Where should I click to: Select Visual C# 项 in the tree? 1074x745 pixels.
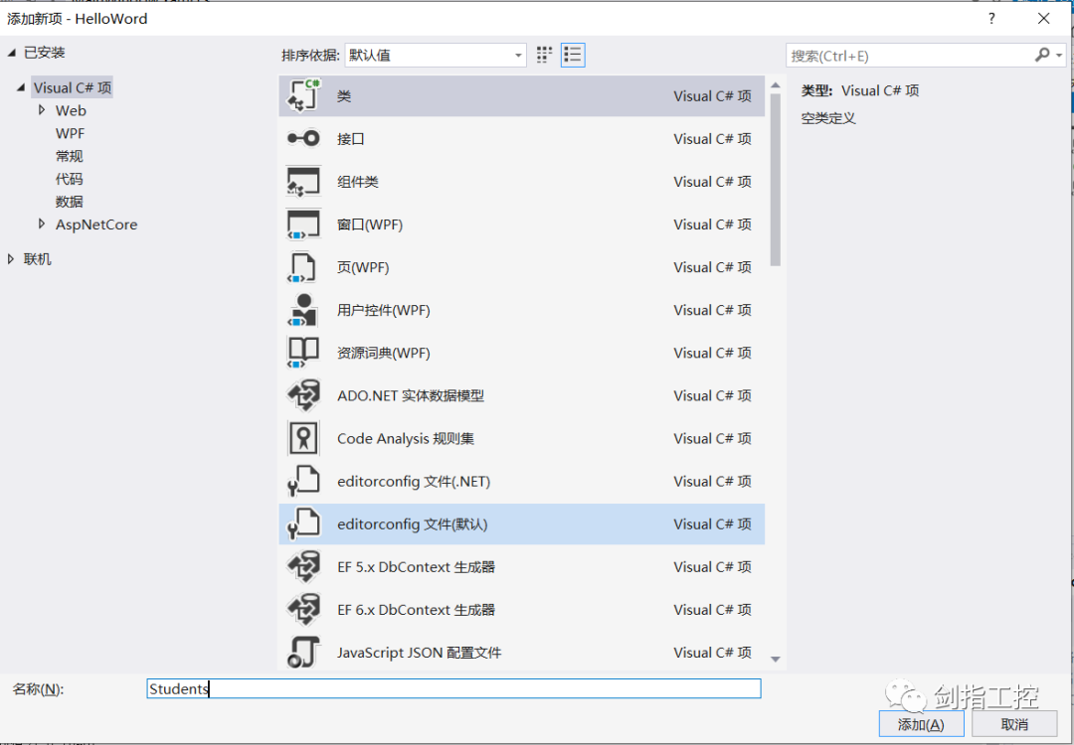pos(72,87)
